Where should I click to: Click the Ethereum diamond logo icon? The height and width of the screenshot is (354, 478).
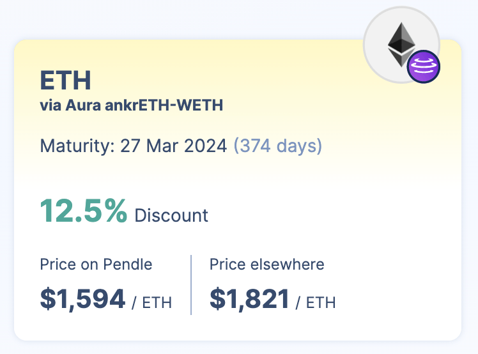pyautogui.click(x=401, y=45)
